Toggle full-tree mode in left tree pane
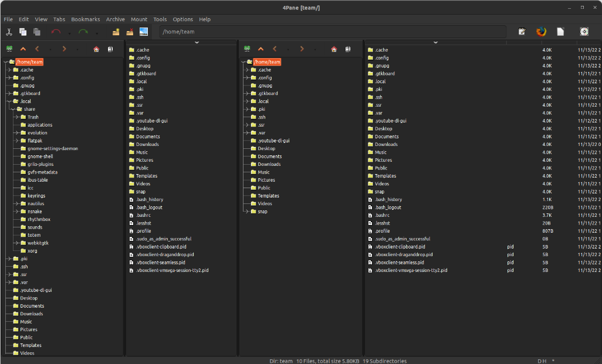Viewport: 602px width, 364px height. (x=9, y=49)
